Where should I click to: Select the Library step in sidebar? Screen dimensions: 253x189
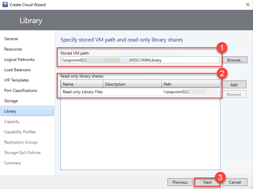[x=10, y=111]
